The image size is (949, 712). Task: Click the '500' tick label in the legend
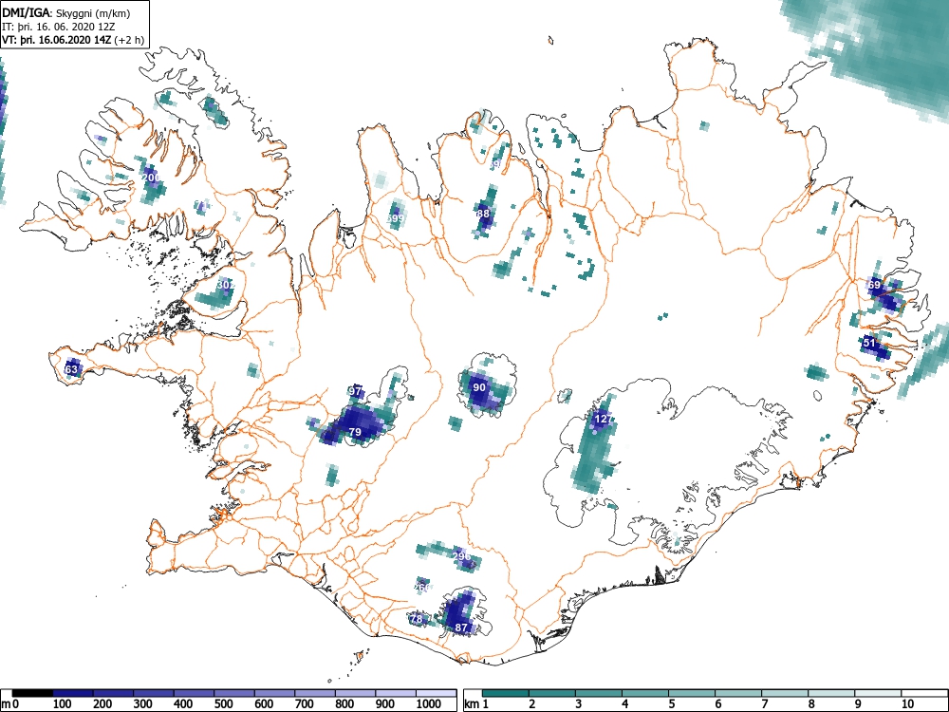pyautogui.click(x=223, y=704)
